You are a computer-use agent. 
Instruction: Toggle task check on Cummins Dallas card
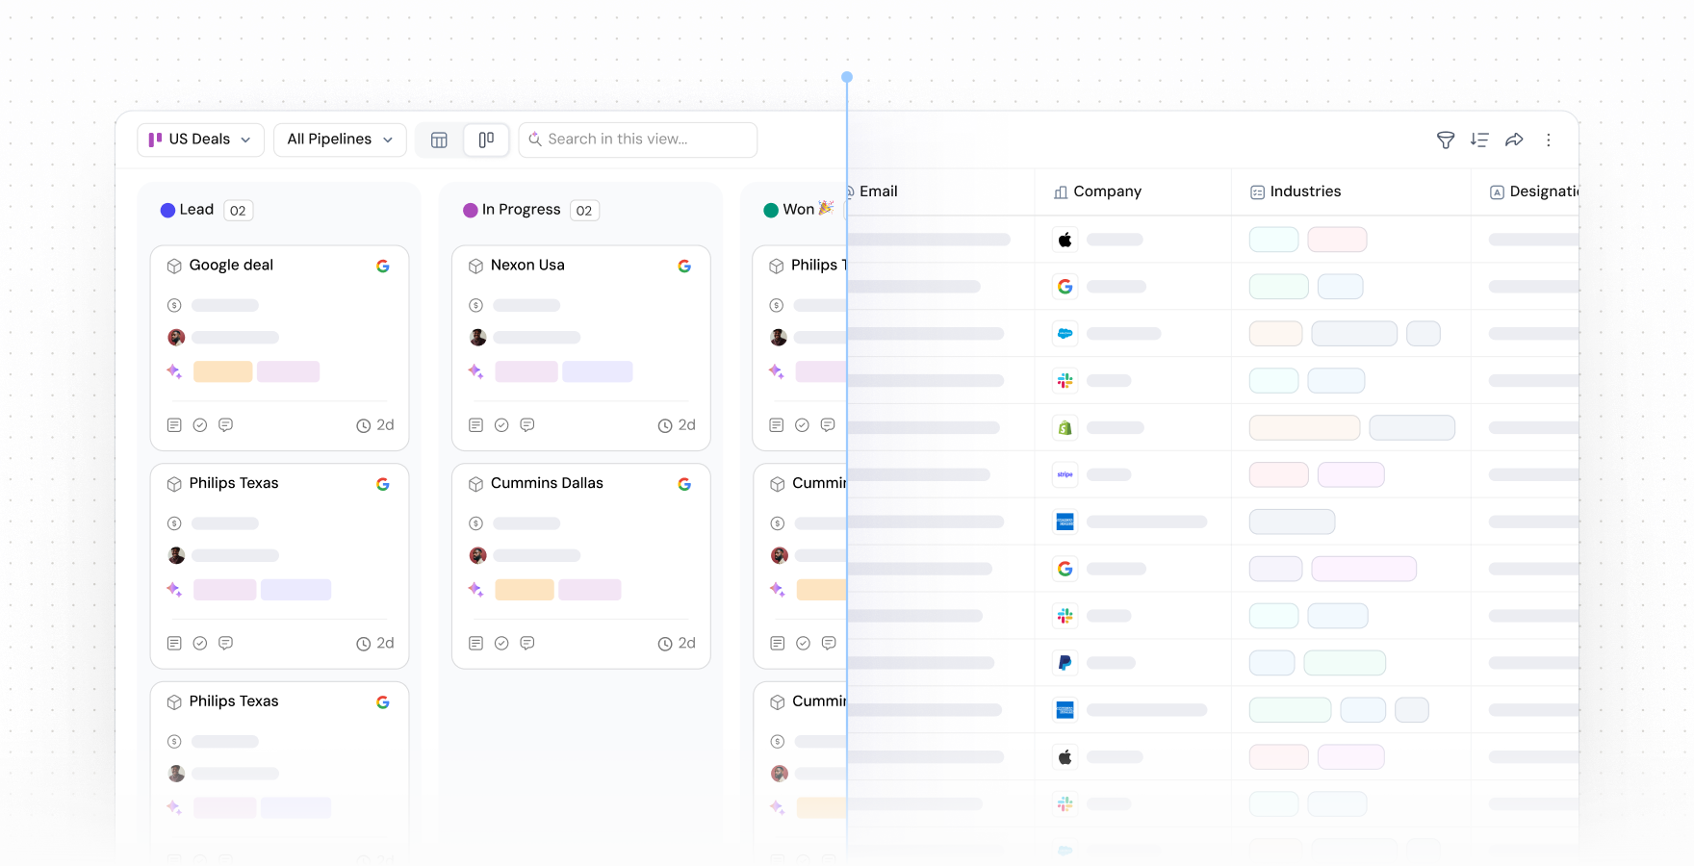501,644
